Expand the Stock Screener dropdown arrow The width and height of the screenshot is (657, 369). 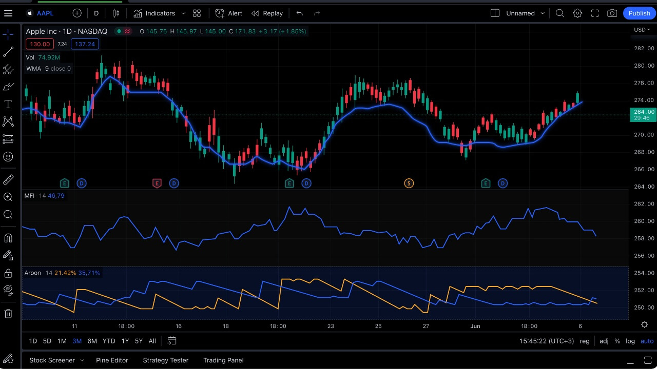point(82,360)
